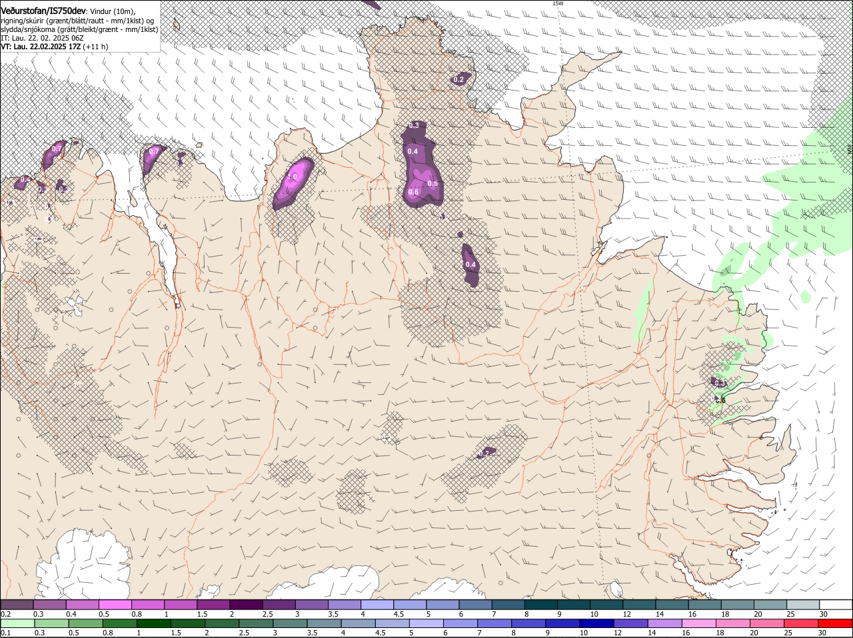Choose the 4 grey-blue swatch in lower scale
853x638 pixels.
(x=357, y=623)
